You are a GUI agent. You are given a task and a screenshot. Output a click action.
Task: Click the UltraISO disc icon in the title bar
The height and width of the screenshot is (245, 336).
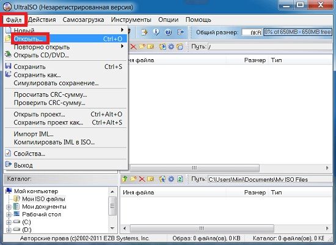7,7
